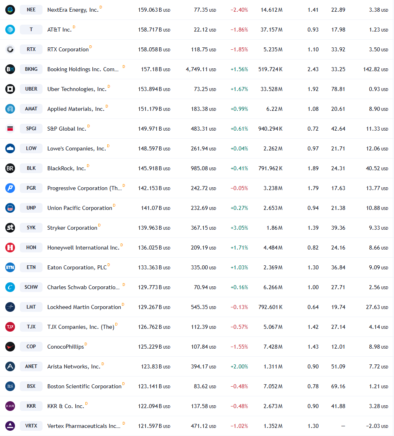Click price 242.72 USD for Progressive

[x=204, y=188]
